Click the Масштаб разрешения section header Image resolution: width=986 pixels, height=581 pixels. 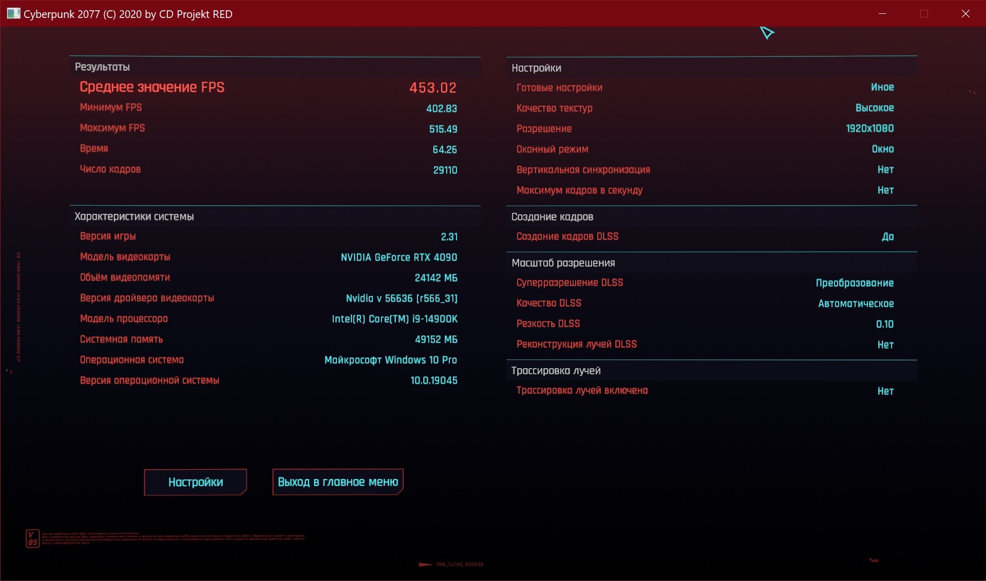[x=563, y=263]
